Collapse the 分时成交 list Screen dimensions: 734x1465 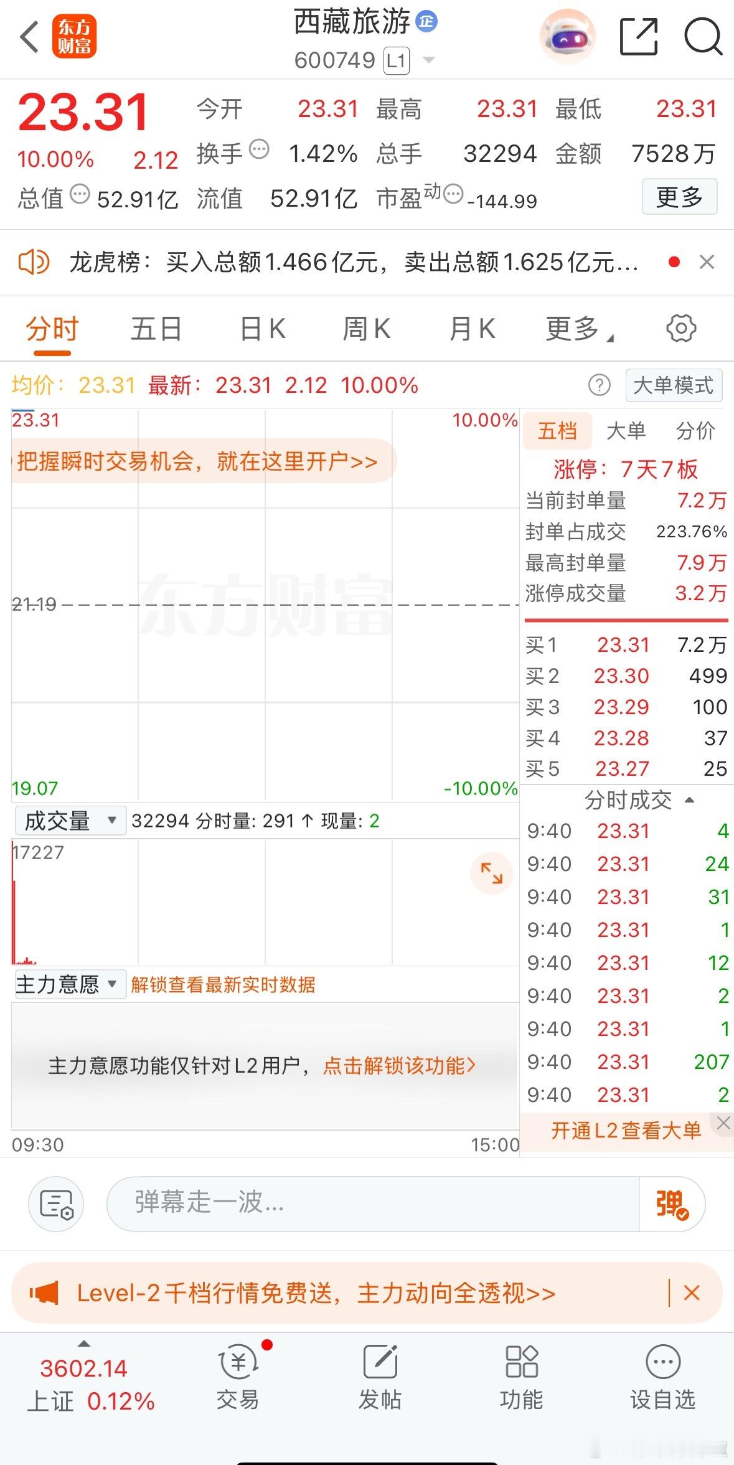(x=689, y=799)
